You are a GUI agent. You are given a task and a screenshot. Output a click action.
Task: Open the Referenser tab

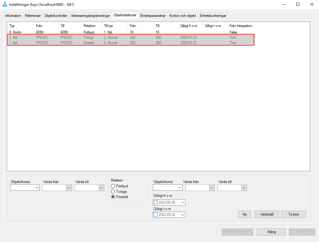[33, 15]
